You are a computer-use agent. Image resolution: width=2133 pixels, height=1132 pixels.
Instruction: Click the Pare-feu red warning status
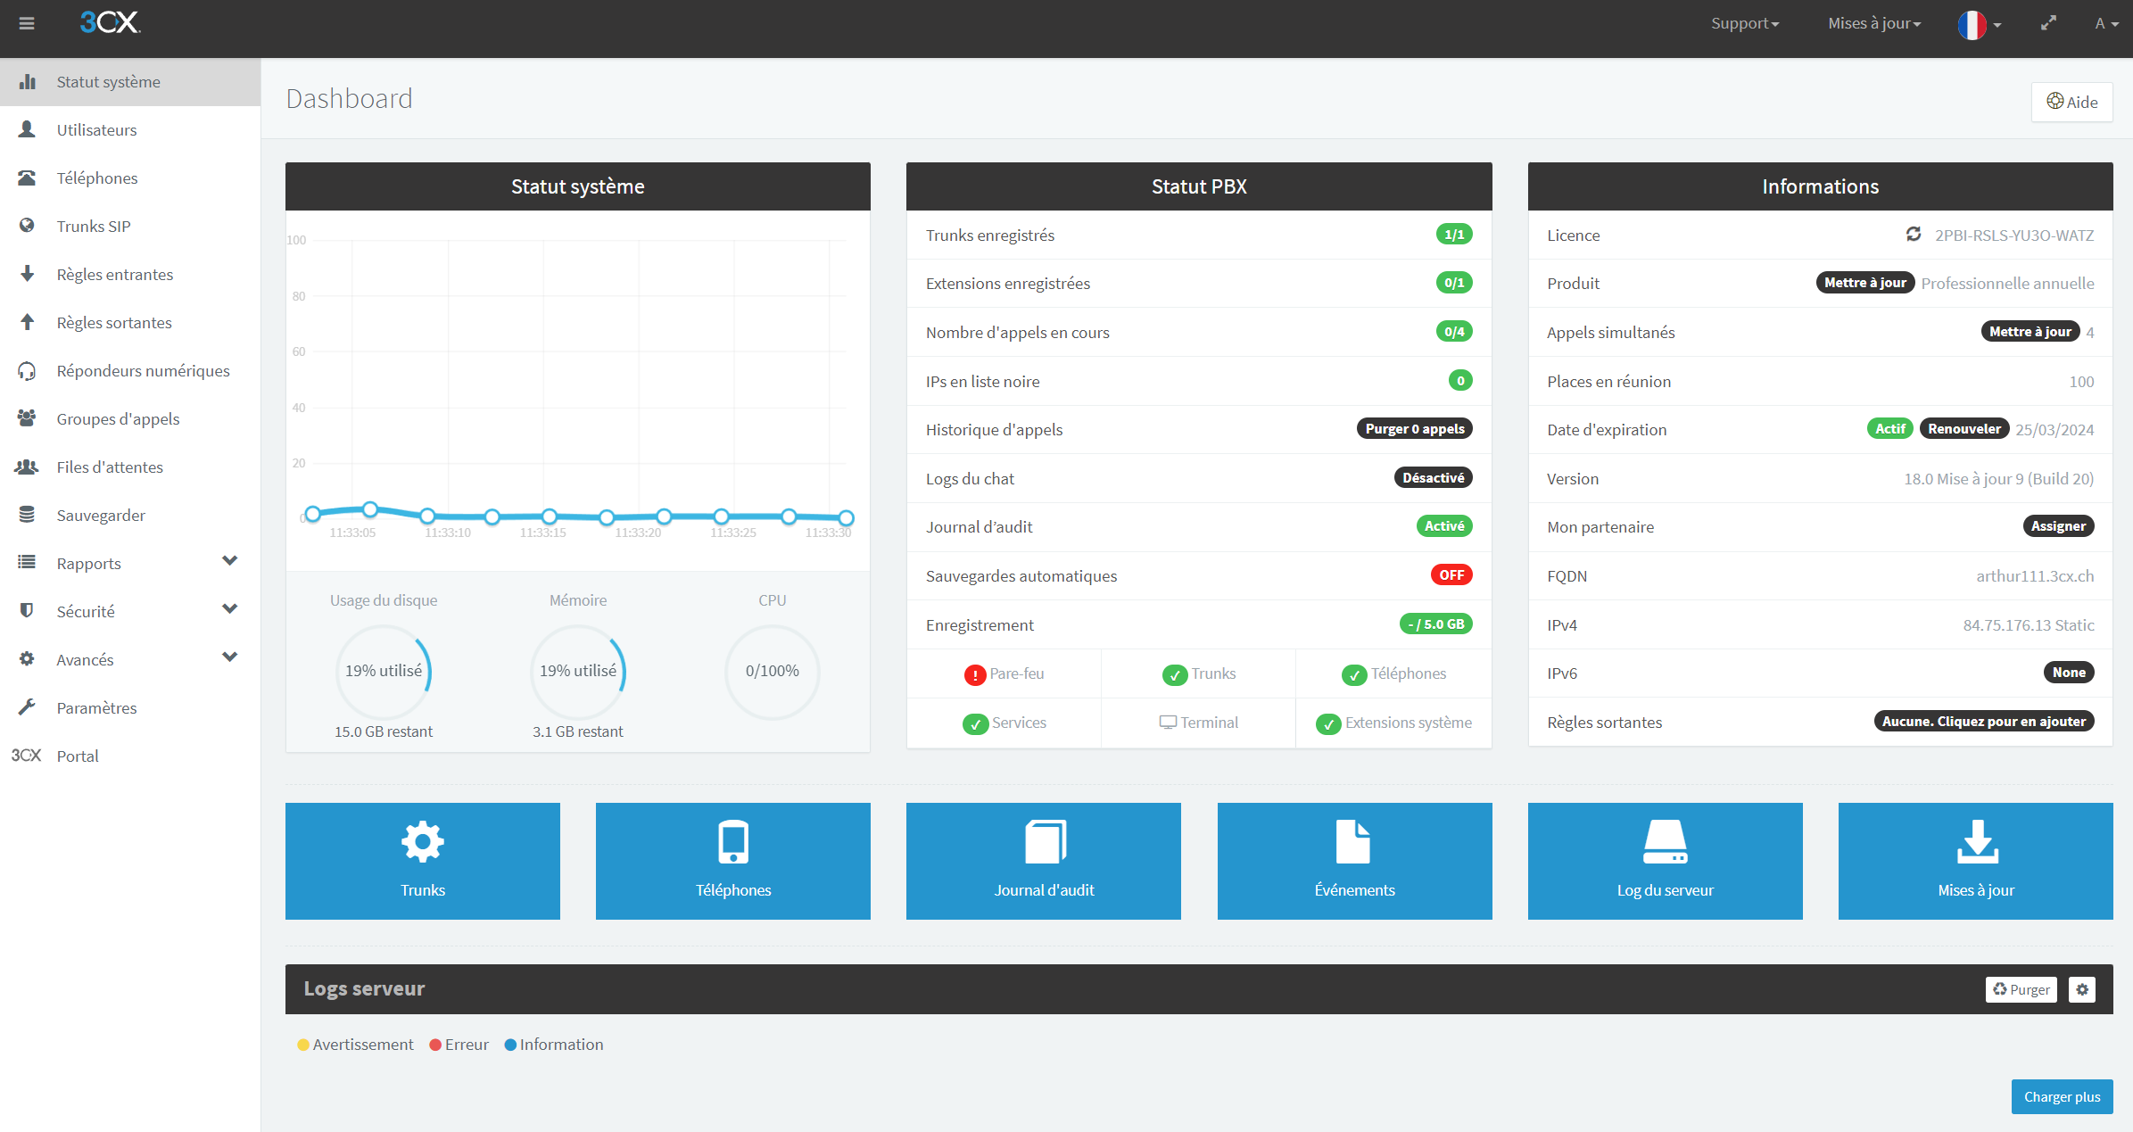(x=1004, y=674)
